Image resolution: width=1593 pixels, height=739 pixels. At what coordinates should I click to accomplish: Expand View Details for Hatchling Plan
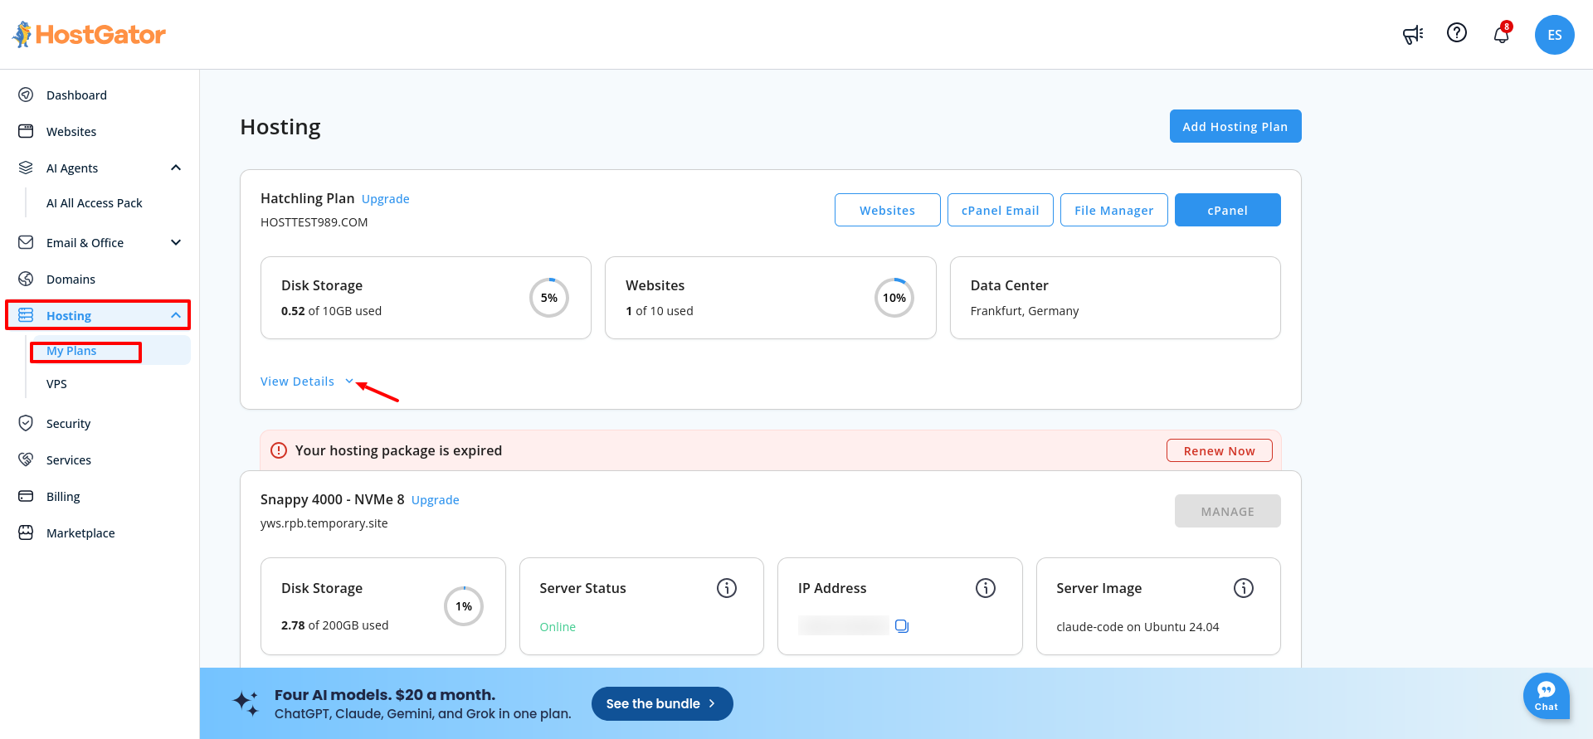click(x=307, y=382)
